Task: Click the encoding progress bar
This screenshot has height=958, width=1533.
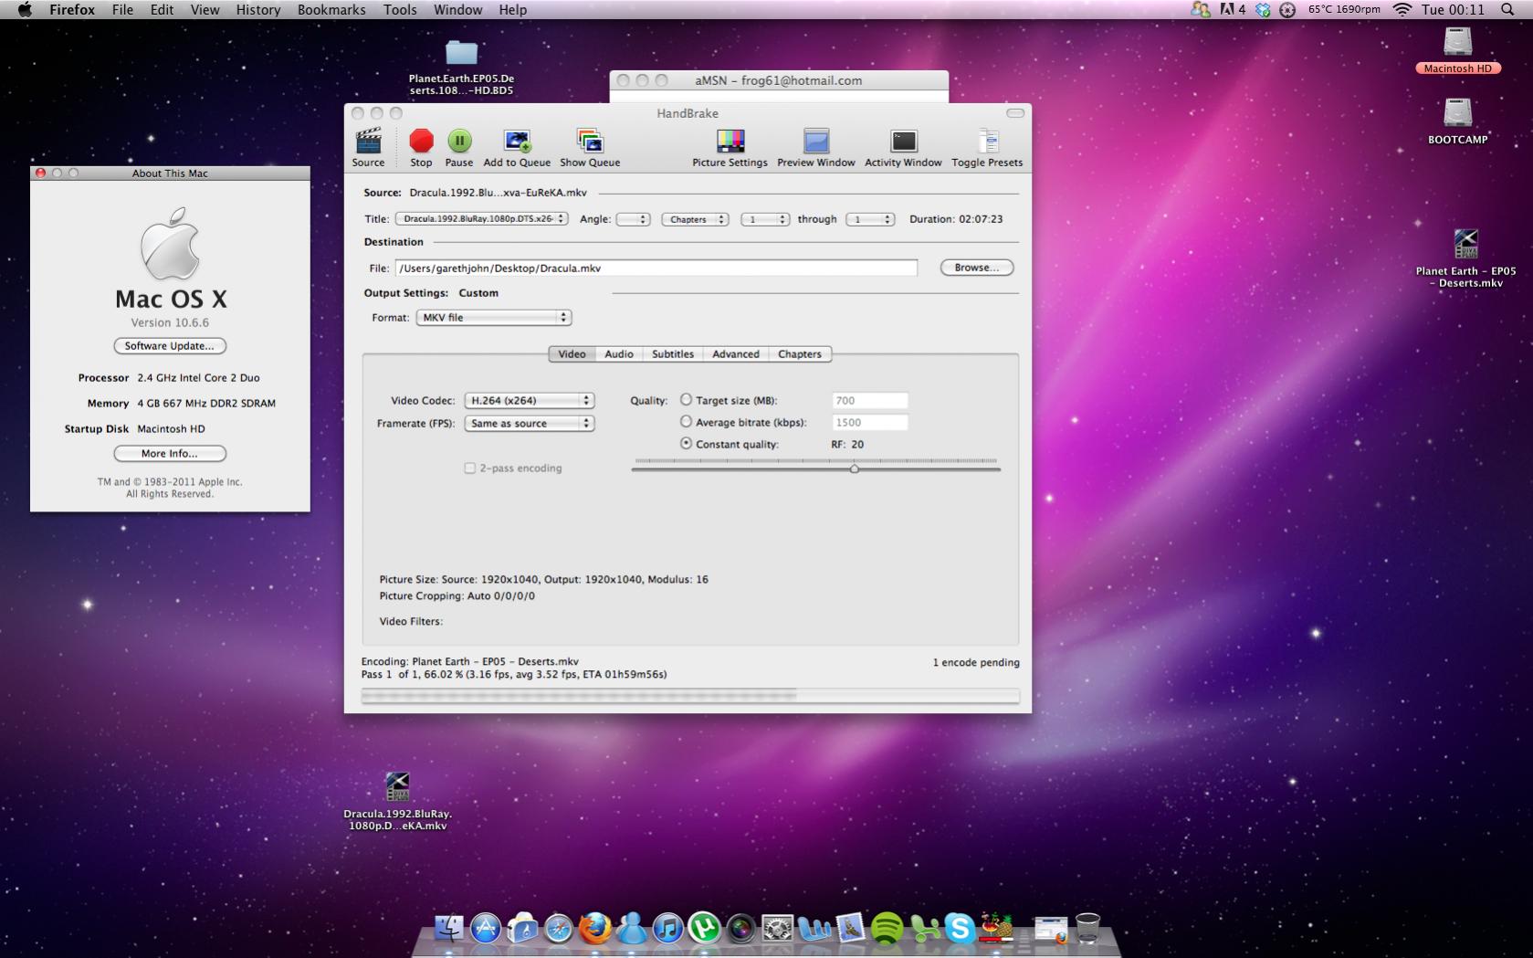Action: [x=690, y=696]
